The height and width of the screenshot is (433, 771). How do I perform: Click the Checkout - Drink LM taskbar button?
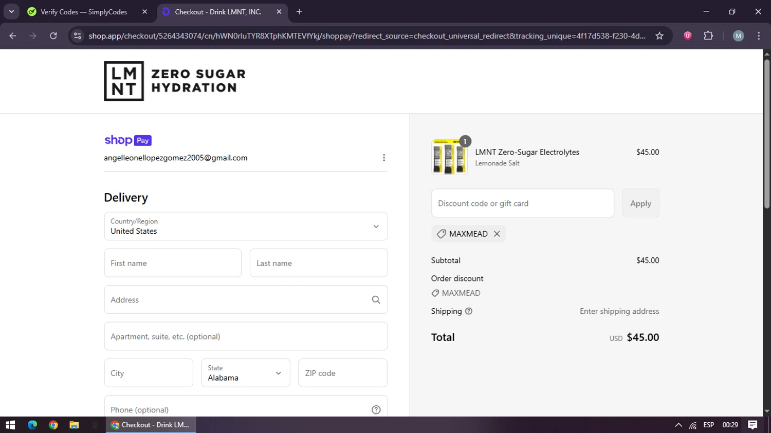[x=151, y=425]
